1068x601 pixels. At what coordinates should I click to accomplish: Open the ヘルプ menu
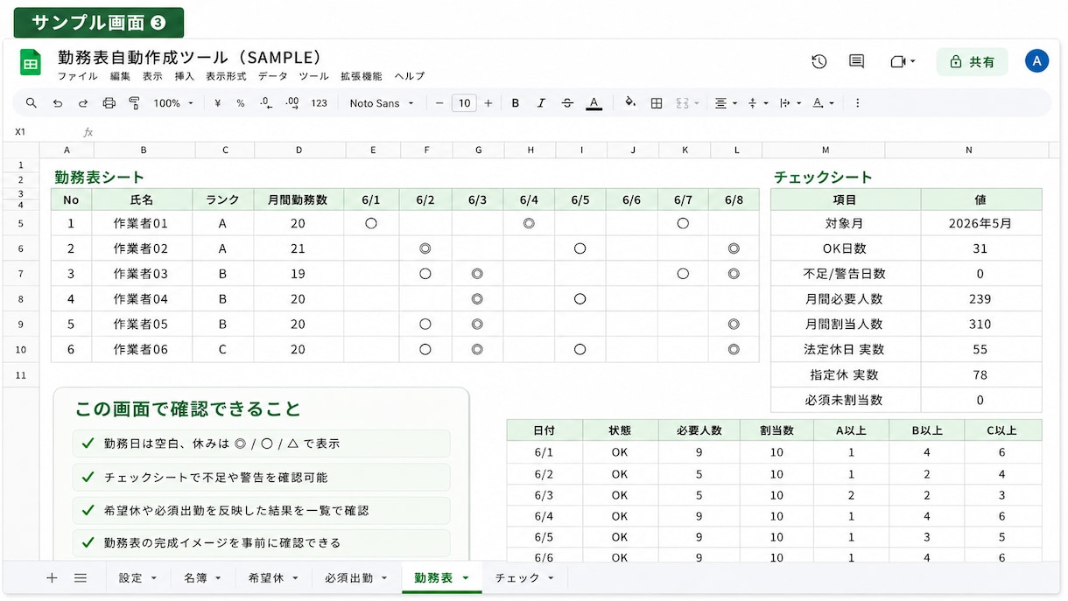[x=409, y=77]
